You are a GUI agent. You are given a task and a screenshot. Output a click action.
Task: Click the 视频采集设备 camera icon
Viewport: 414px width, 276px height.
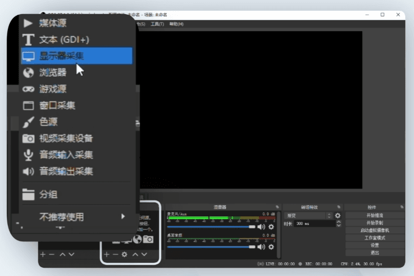[29, 139]
